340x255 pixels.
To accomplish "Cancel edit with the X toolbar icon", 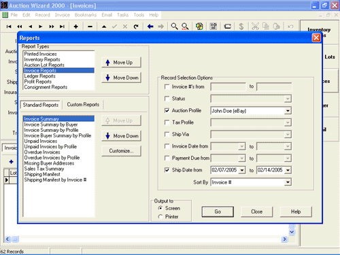I will [125, 27].
